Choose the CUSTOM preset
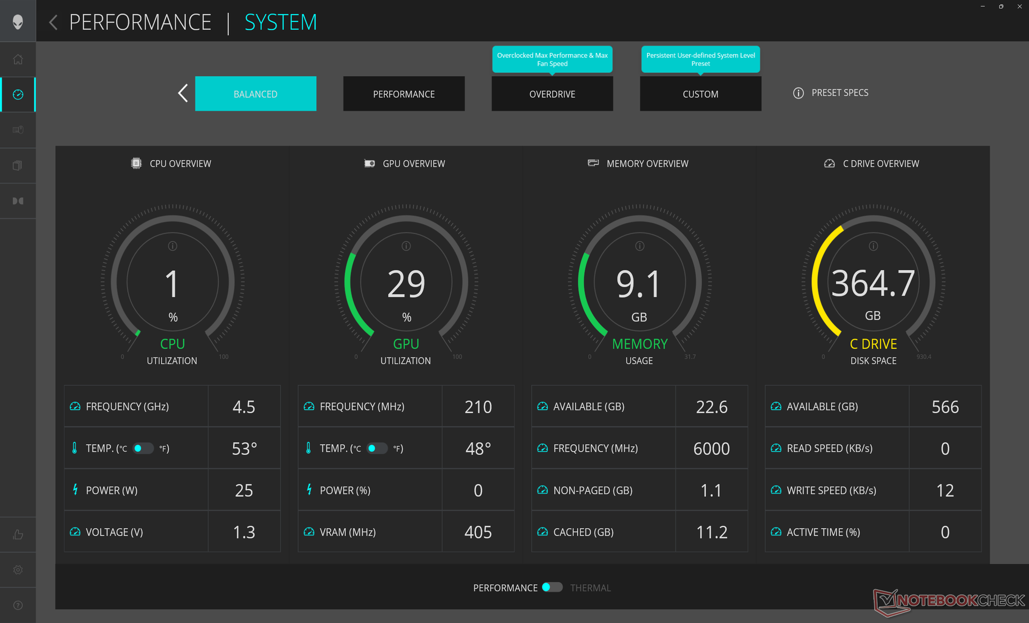 pyautogui.click(x=700, y=94)
